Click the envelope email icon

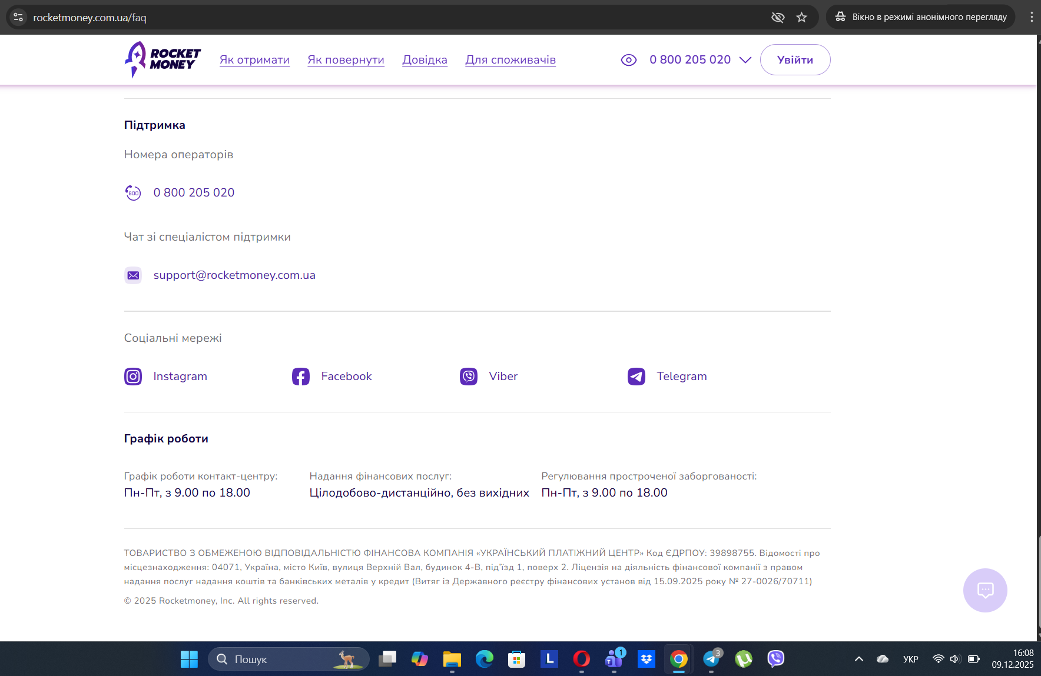pyautogui.click(x=133, y=275)
